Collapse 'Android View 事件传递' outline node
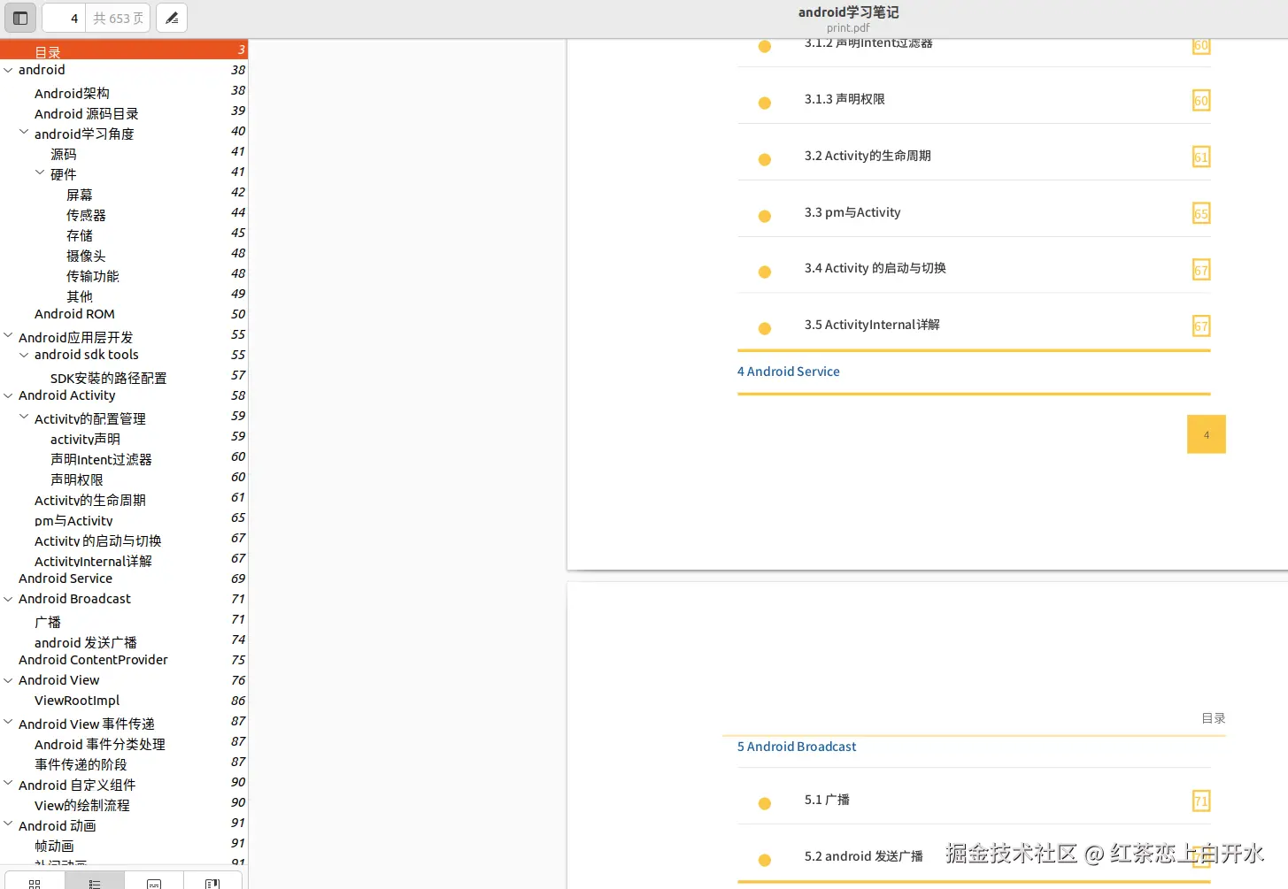The height and width of the screenshot is (889, 1288). (8, 723)
